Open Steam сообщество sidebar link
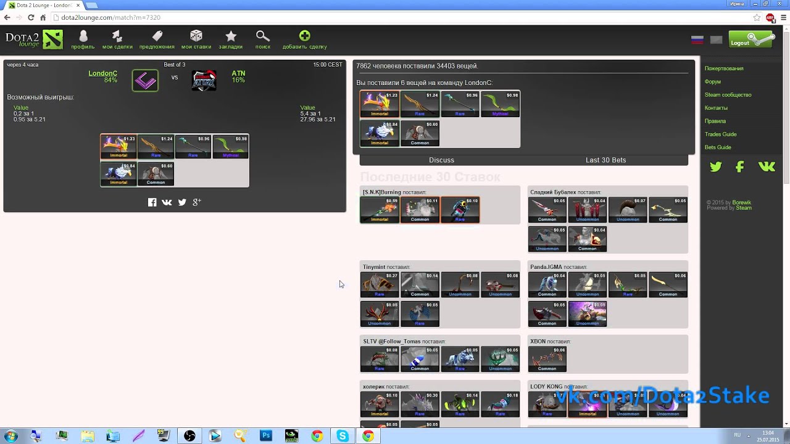The width and height of the screenshot is (790, 444). [x=728, y=95]
